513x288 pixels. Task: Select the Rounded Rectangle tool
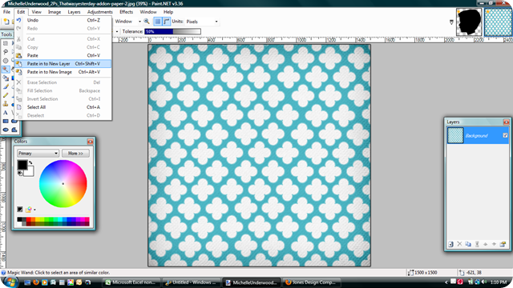point(14,121)
